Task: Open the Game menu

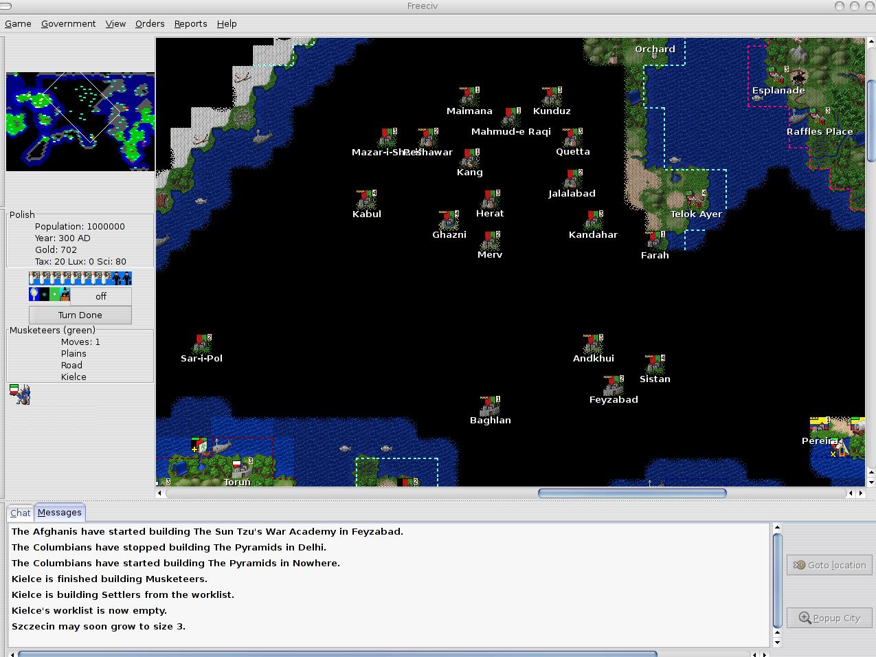Action: [18, 23]
